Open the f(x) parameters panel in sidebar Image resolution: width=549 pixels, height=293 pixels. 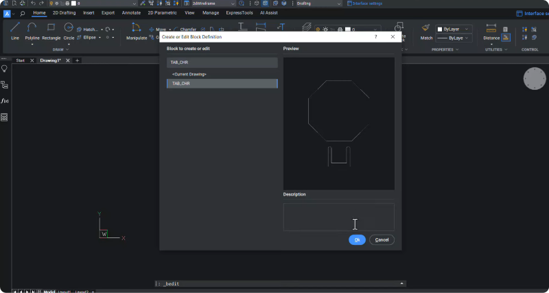click(x=4, y=101)
